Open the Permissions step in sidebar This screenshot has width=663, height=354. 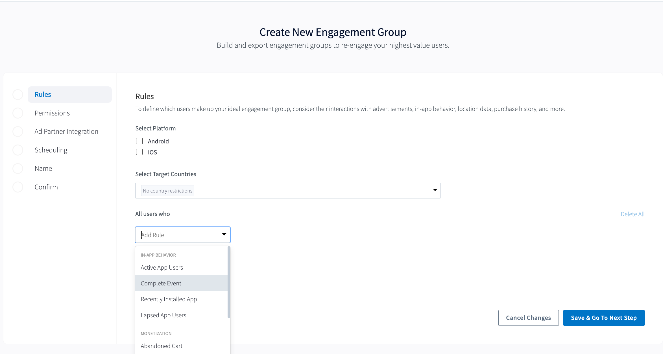tap(52, 113)
